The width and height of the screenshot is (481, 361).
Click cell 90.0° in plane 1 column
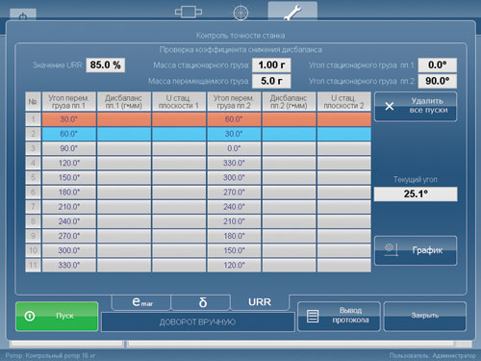(x=69, y=148)
